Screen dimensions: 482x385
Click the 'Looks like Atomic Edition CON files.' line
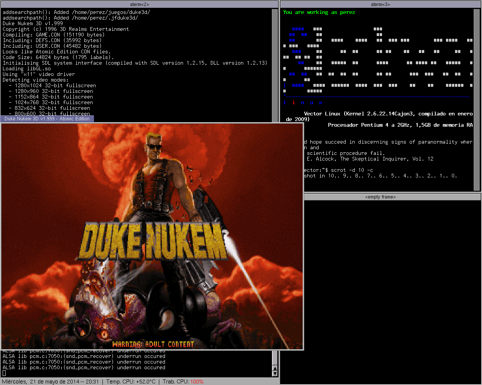tap(57, 52)
